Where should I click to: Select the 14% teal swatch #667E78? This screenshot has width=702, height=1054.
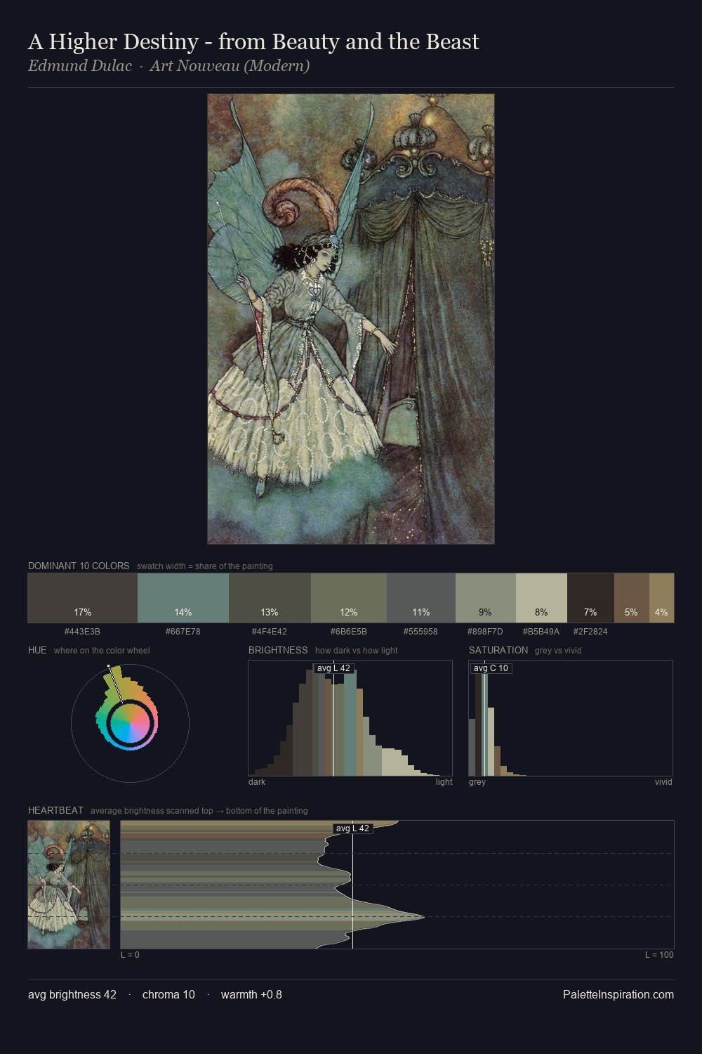183,598
